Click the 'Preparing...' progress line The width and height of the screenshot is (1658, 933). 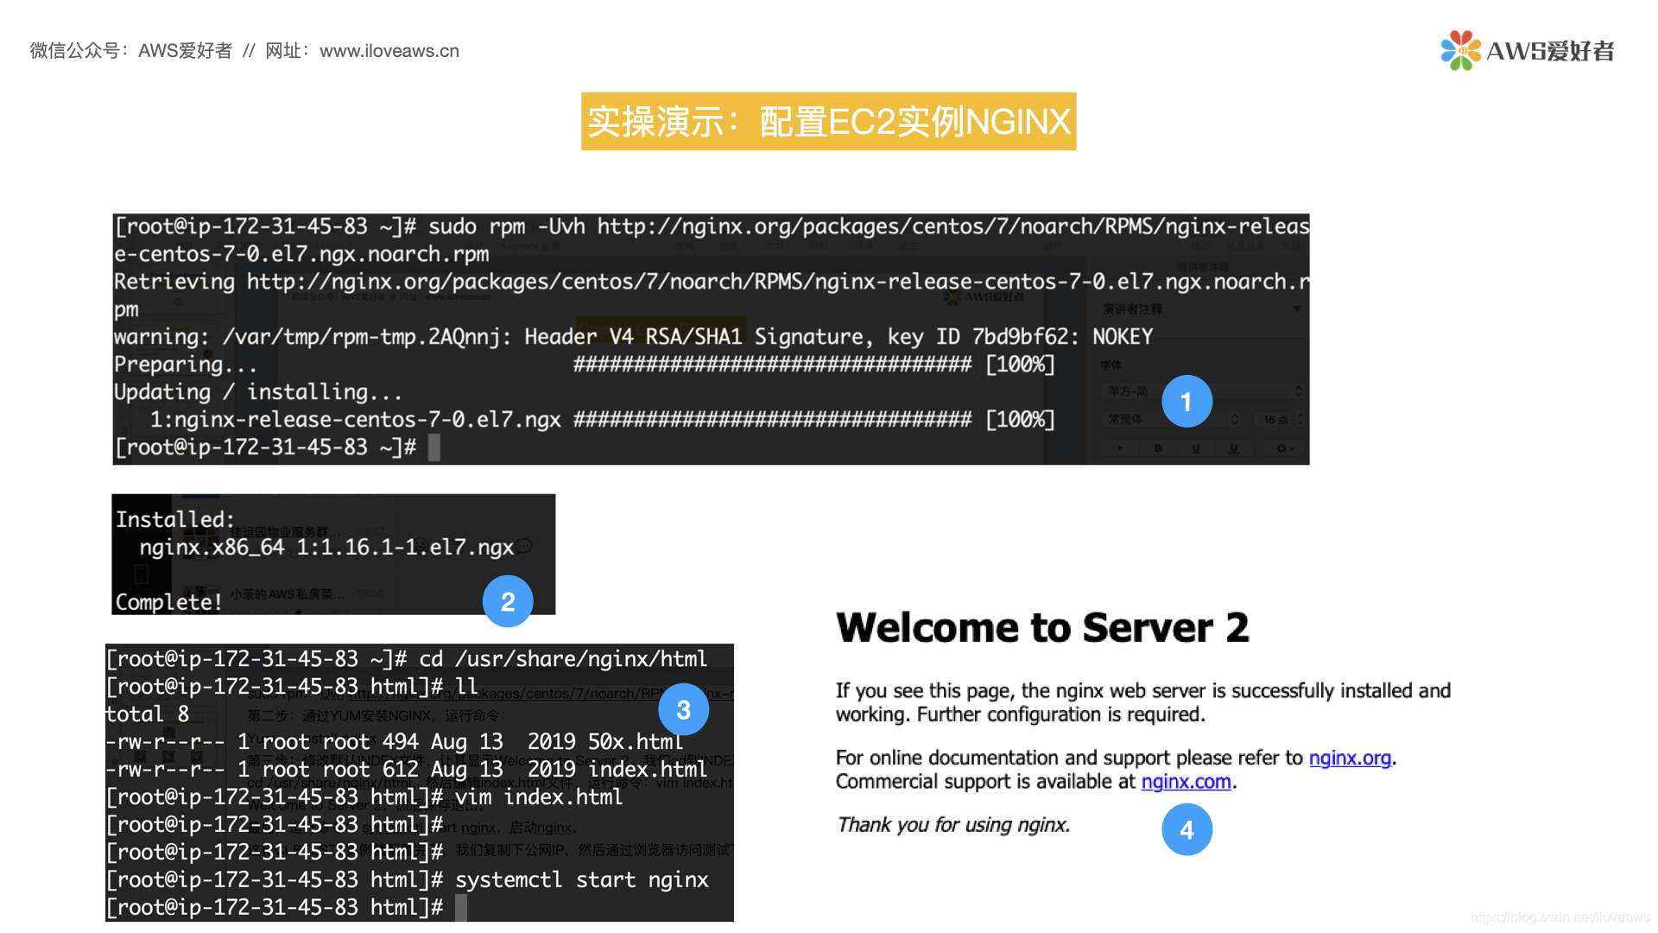click(585, 365)
